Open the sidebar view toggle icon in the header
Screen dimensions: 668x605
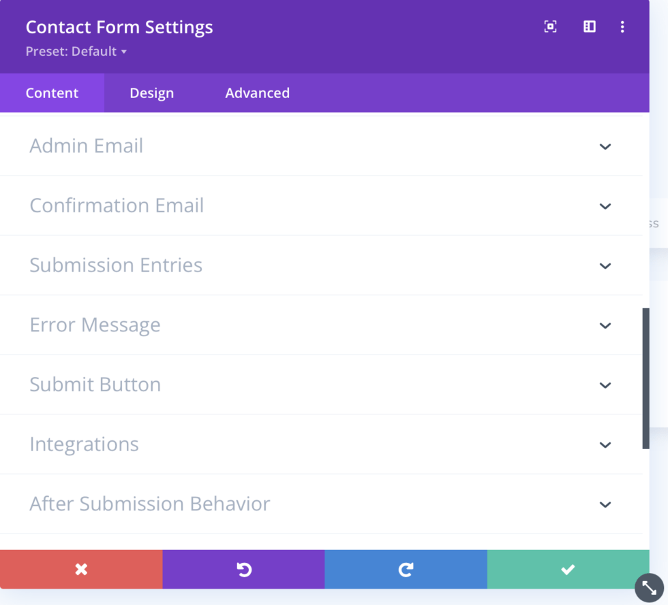tap(589, 27)
